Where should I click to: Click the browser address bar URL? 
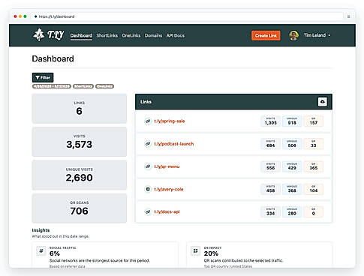point(56,16)
